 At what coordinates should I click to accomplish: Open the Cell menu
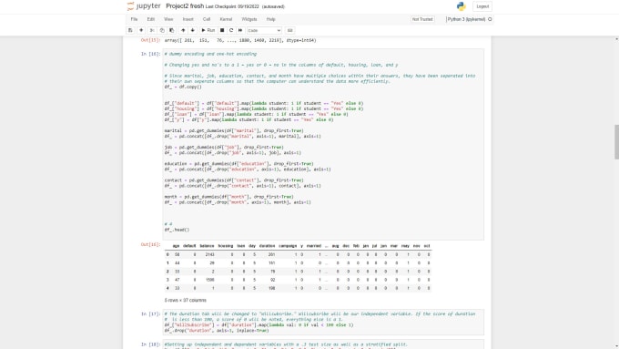207,19
